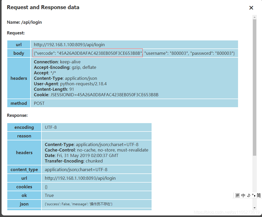Click the cookies {} value

tap(46, 187)
